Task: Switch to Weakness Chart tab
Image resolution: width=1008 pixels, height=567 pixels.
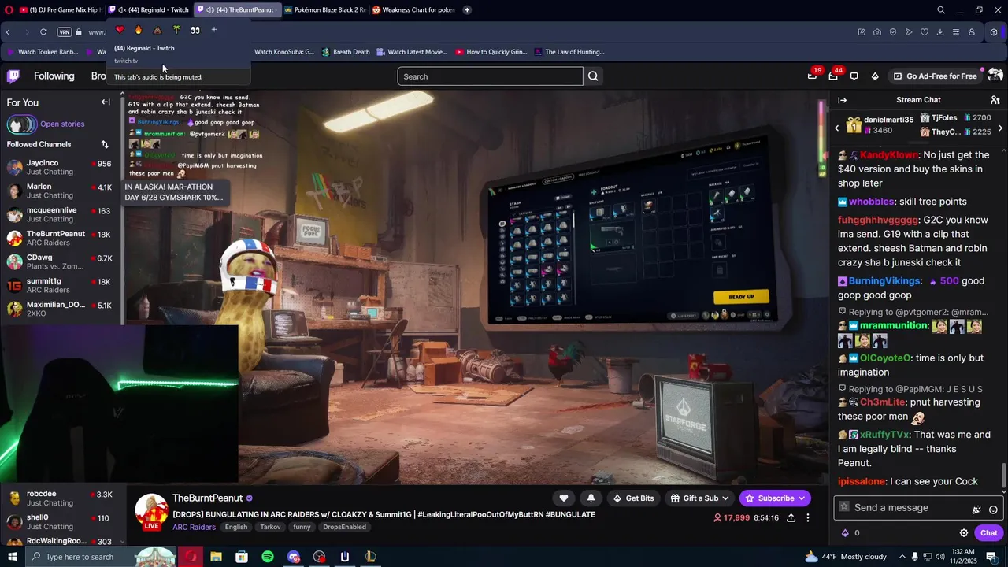Action: 413,10
